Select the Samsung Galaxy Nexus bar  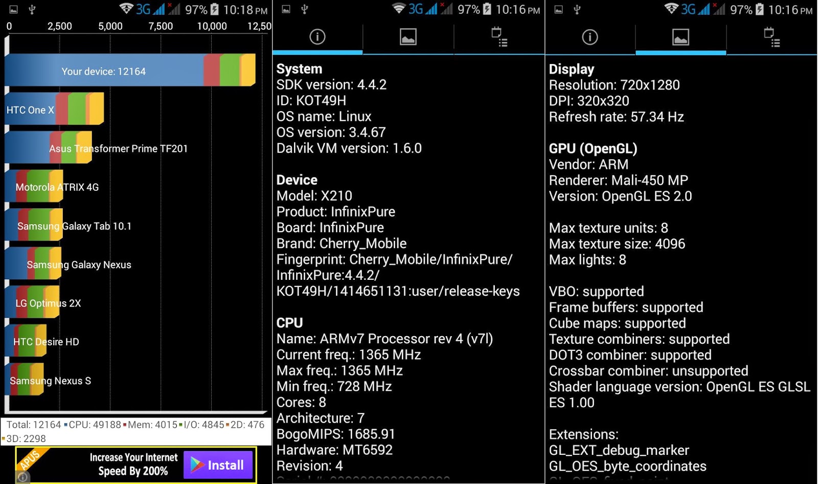coord(33,263)
